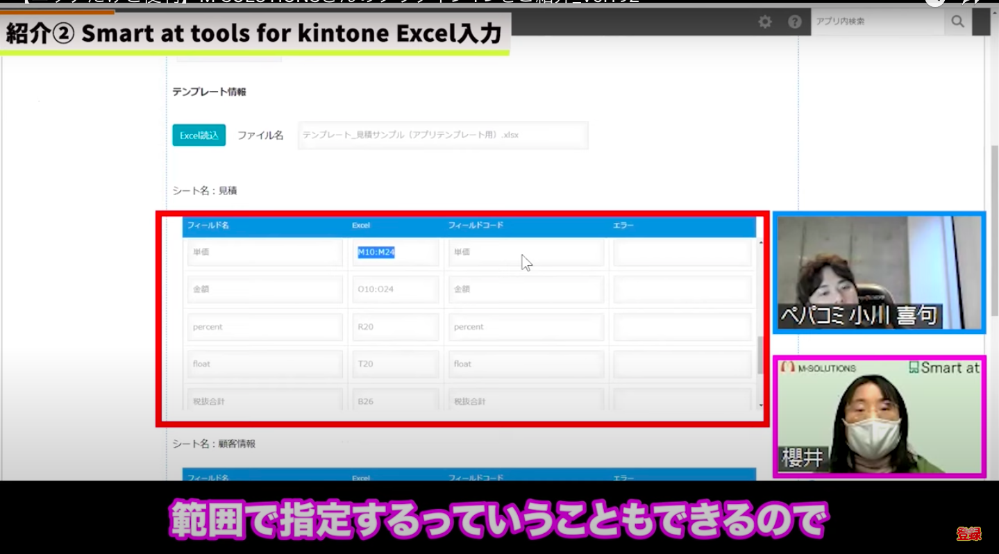
Task: Click the 単価 field name input
Action: pyautogui.click(x=264, y=252)
